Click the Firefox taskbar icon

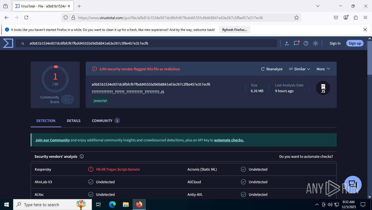(x=139, y=205)
